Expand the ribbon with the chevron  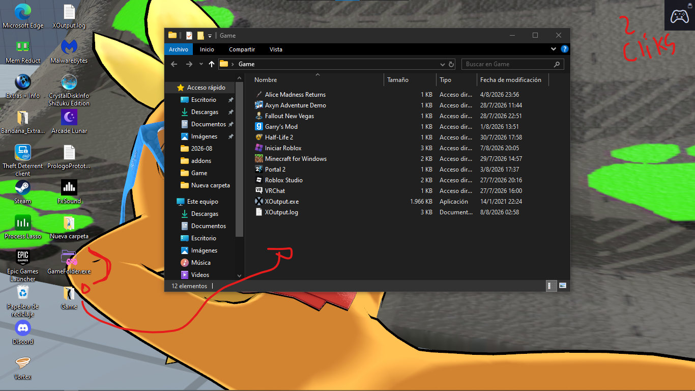tap(554, 49)
